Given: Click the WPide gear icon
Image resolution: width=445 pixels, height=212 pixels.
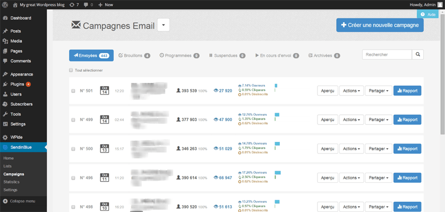Looking at the screenshot, I should point(5,138).
